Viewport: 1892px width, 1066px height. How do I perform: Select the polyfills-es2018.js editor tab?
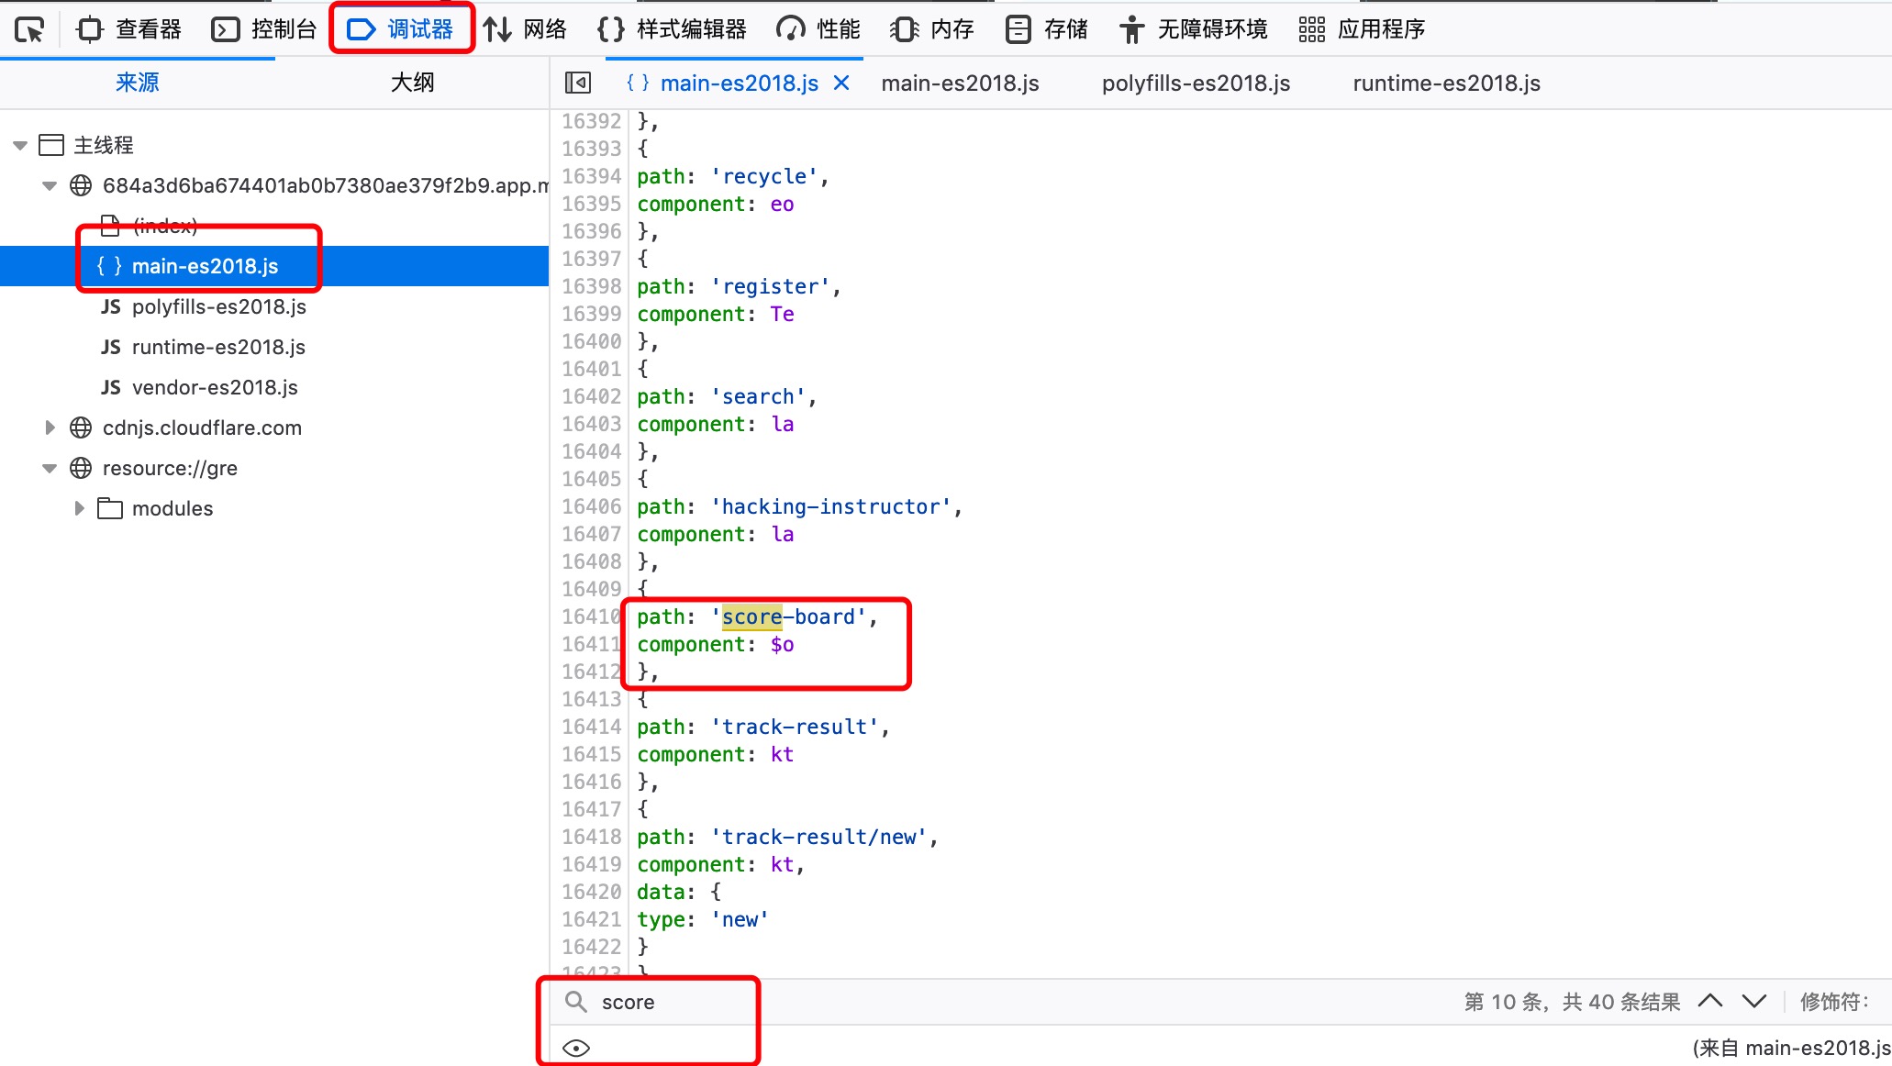click(1196, 83)
